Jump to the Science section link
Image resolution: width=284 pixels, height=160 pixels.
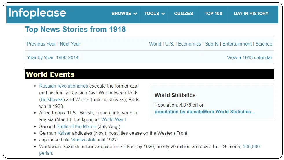[264, 44]
